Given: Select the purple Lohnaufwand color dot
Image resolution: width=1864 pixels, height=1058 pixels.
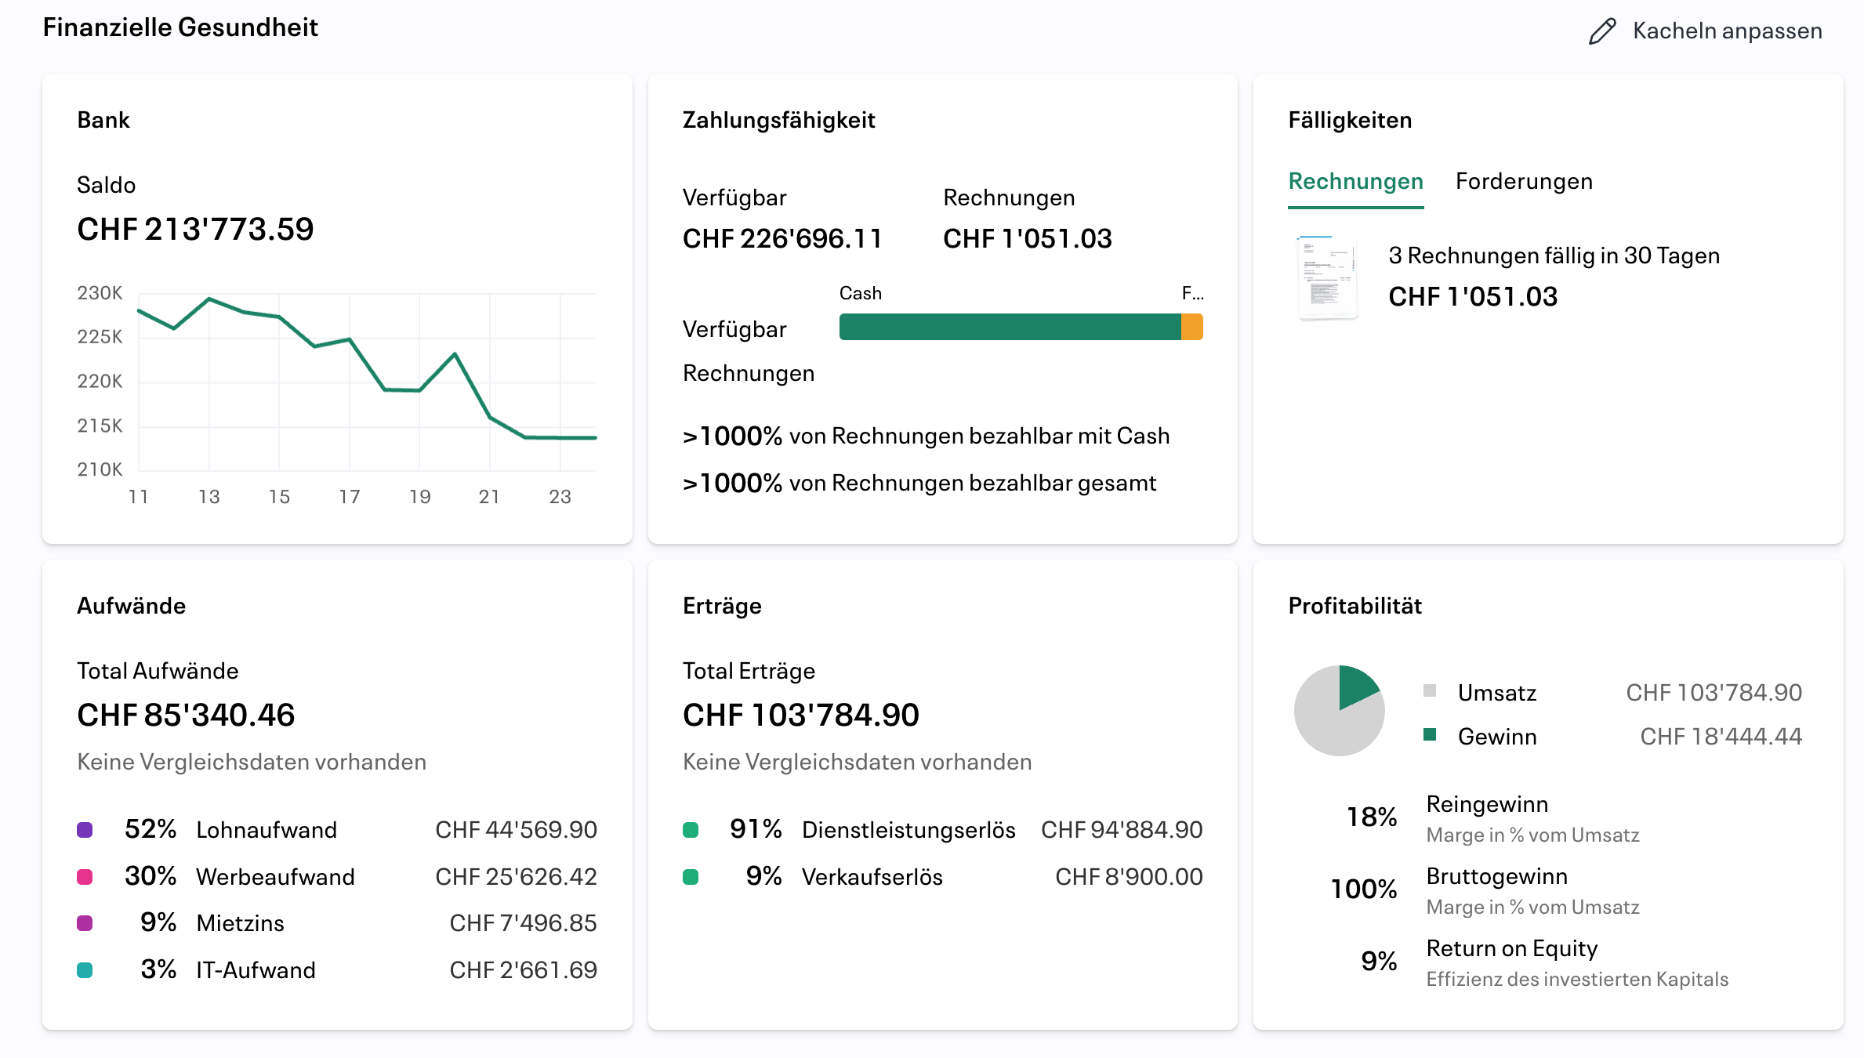Looking at the screenshot, I should click(x=85, y=828).
